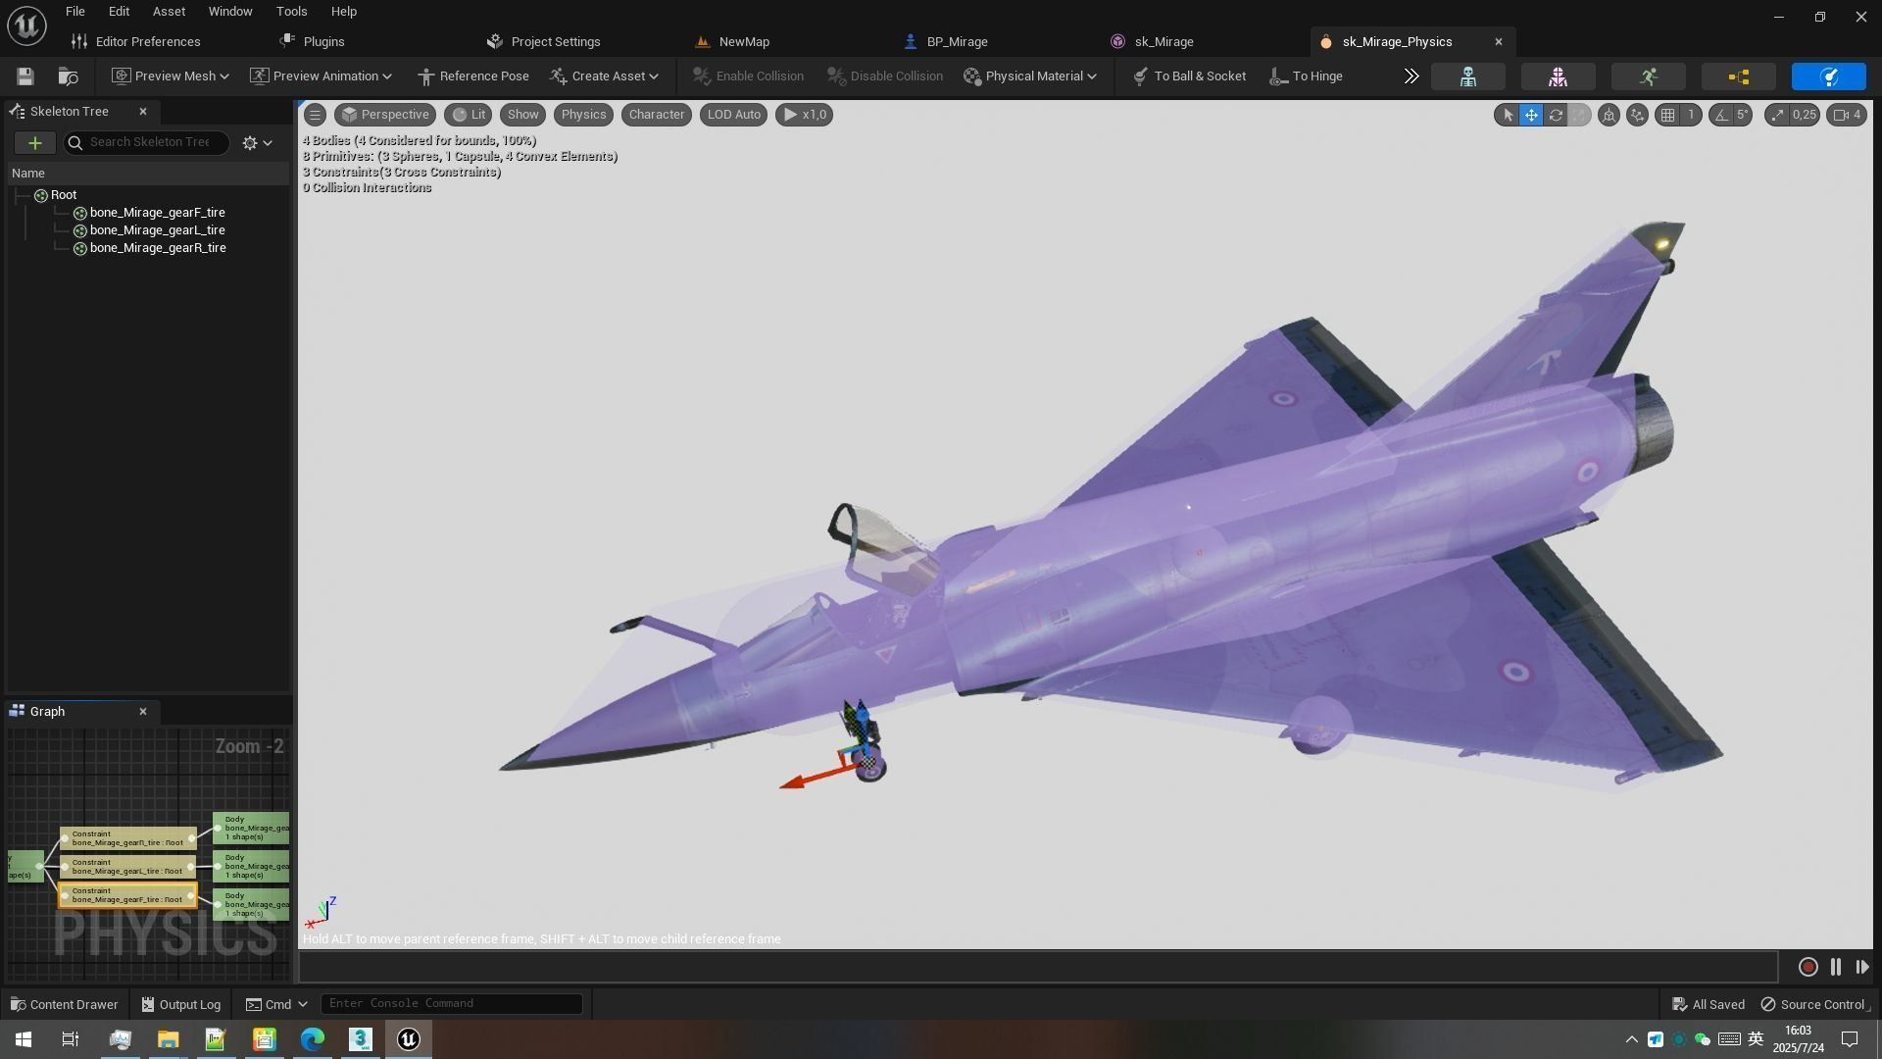Viewport: 1882px width, 1059px height.
Task: Open Skeleton Tree settings gear dropdown
Action: [x=257, y=143]
